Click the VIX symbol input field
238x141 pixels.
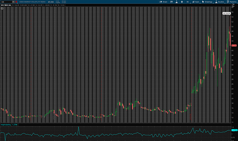pos(6,2)
